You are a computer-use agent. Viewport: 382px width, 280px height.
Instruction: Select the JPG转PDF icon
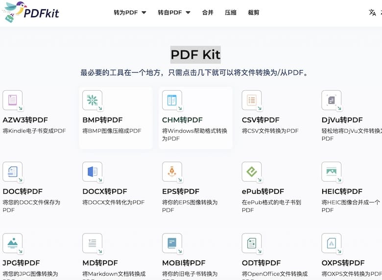click(13, 243)
